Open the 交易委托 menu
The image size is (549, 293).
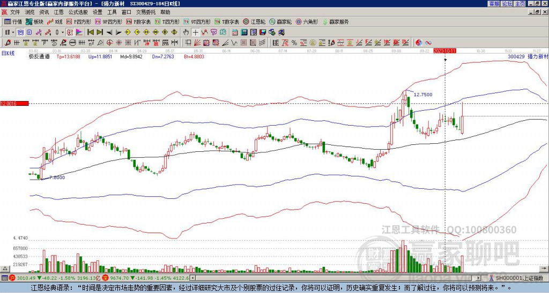pos(146,12)
